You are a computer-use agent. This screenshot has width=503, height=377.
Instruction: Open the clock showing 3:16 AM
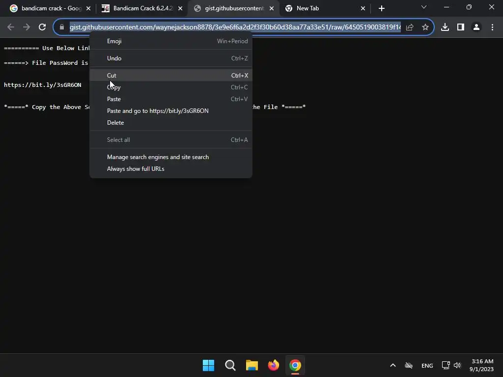pos(481,365)
